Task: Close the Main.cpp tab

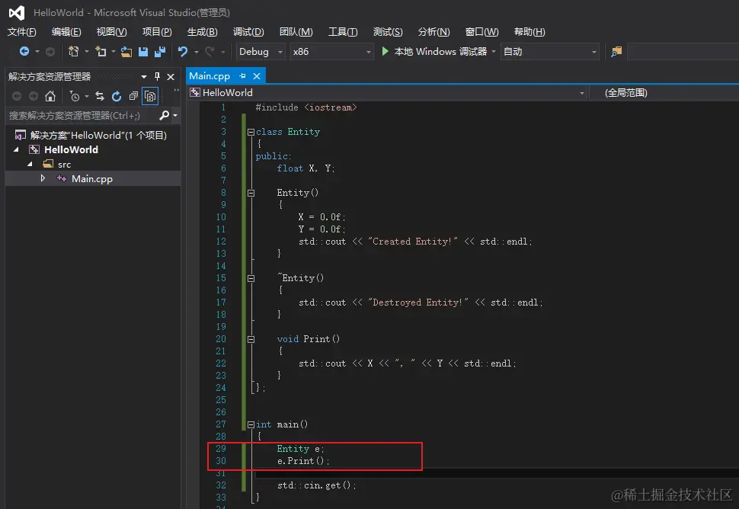Action: pos(257,76)
